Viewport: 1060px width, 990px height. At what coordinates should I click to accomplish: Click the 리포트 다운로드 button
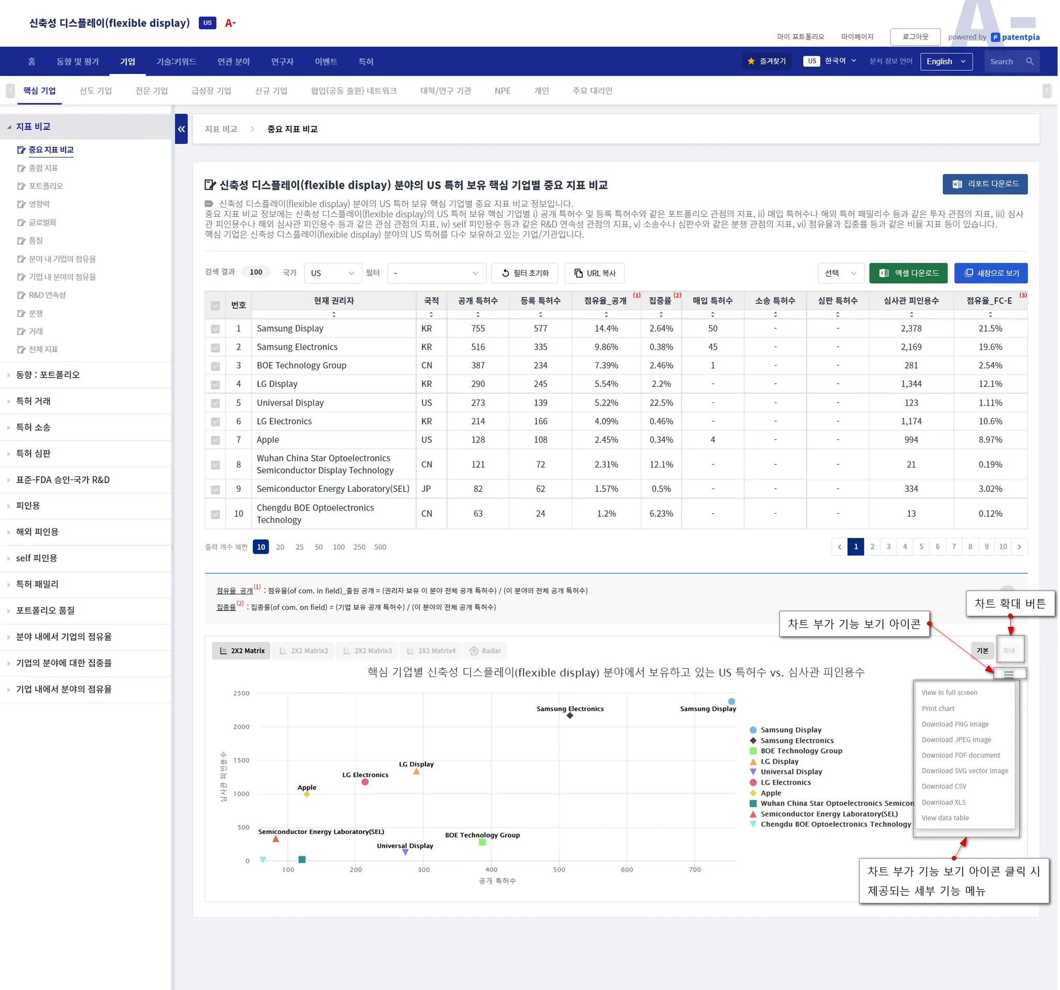coord(985,184)
